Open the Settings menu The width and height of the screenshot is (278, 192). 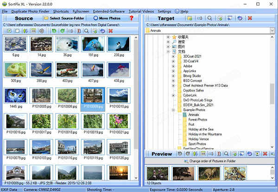[x=164, y=12]
